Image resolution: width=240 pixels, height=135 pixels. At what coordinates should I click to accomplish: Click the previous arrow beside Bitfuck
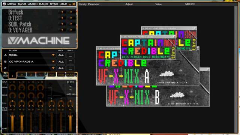pyautogui.click(x=62, y=12)
